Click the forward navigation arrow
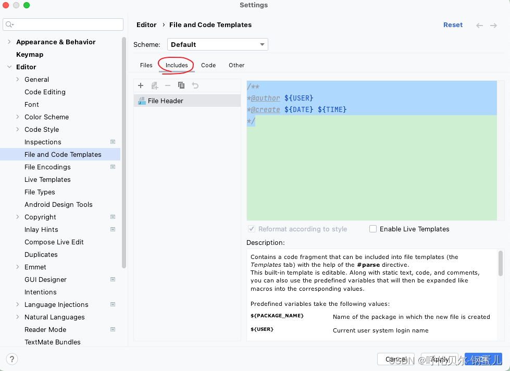This screenshot has height=371, width=510. coord(493,26)
